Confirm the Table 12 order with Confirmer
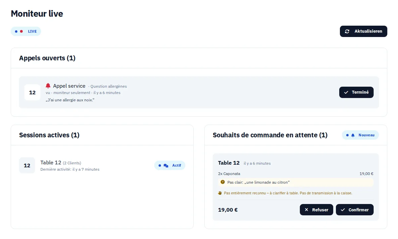This screenshot has height=239, width=398. [355, 210]
